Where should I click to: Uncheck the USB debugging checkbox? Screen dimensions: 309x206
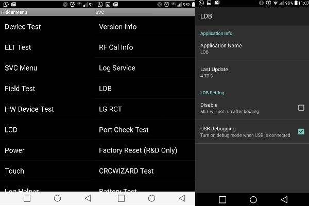(301, 131)
